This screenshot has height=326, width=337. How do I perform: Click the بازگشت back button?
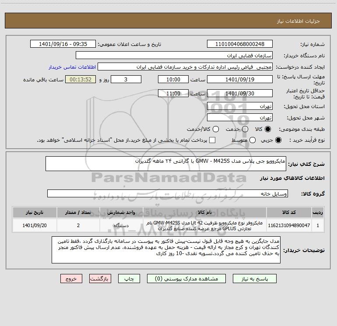(x=100, y=279)
